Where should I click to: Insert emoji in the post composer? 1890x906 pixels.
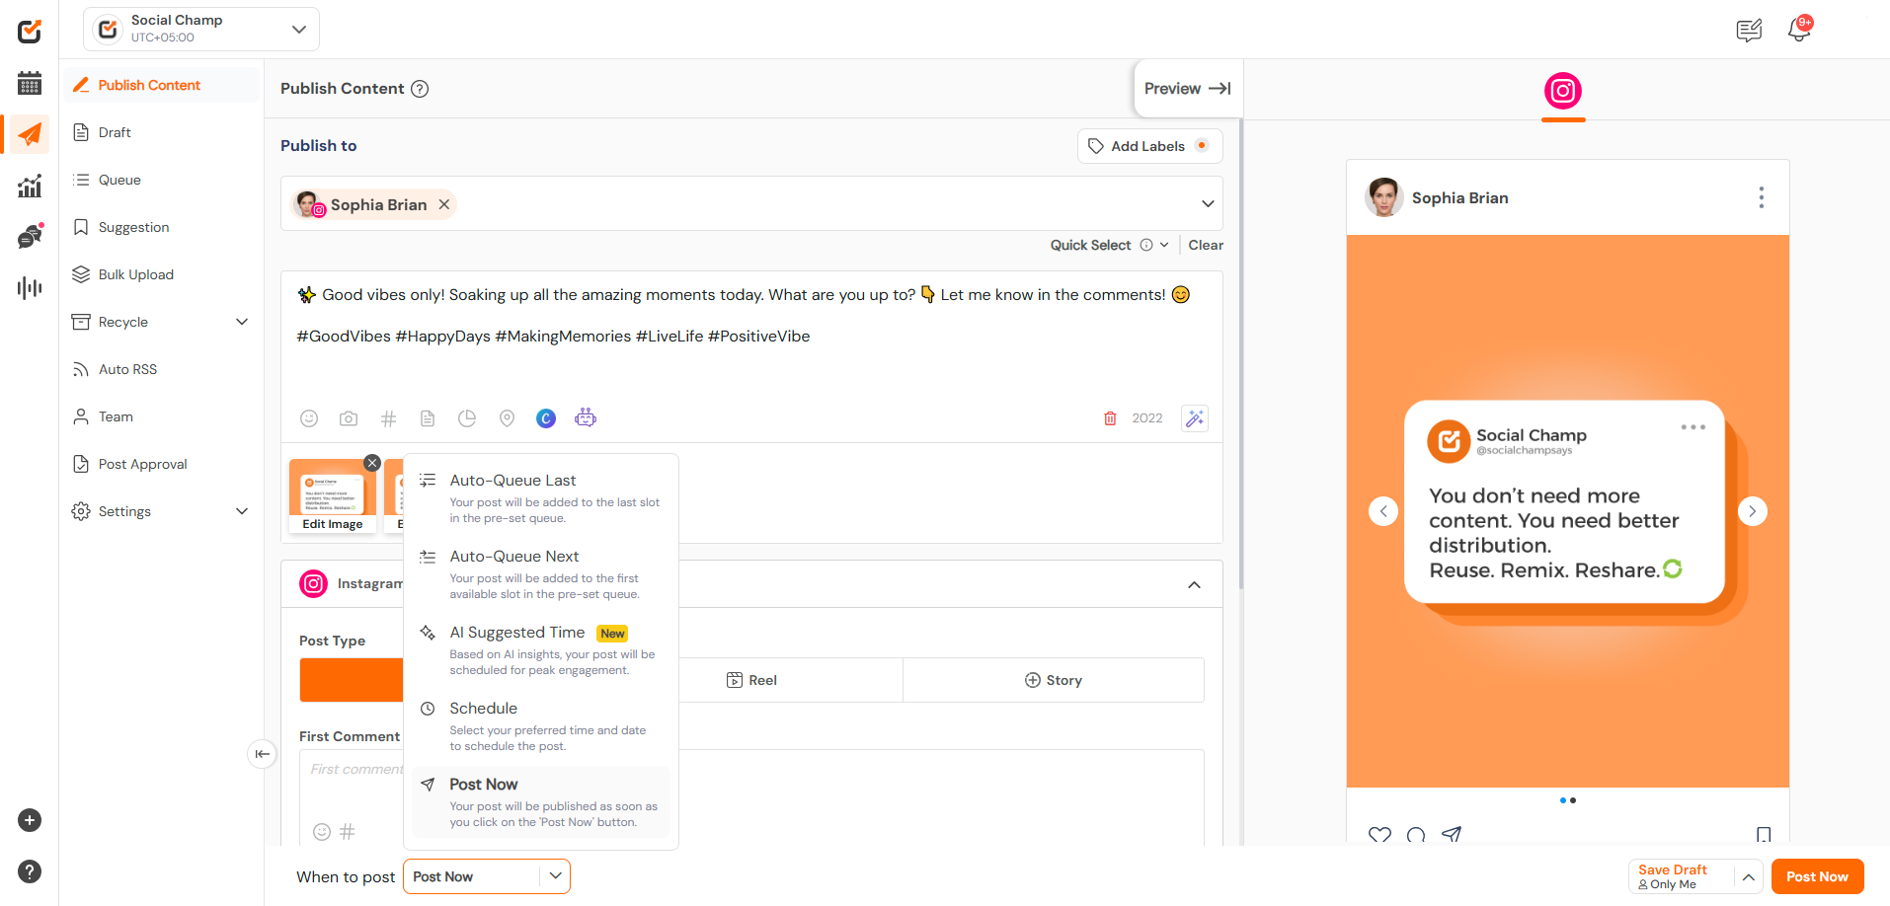click(x=309, y=418)
